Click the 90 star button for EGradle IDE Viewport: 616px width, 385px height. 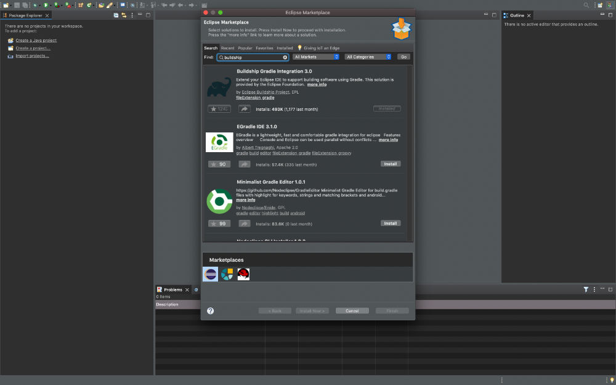tap(219, 164)
